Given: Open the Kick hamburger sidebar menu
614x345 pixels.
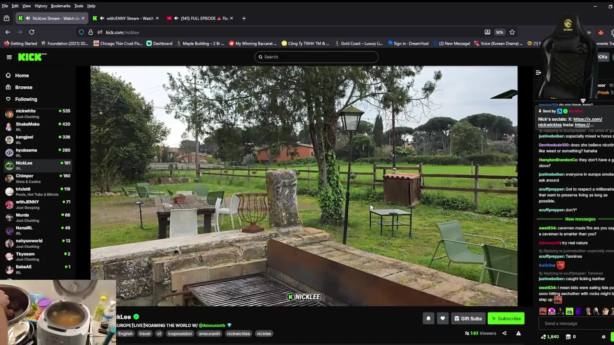Looking at the screenshot, I should 9,57.
